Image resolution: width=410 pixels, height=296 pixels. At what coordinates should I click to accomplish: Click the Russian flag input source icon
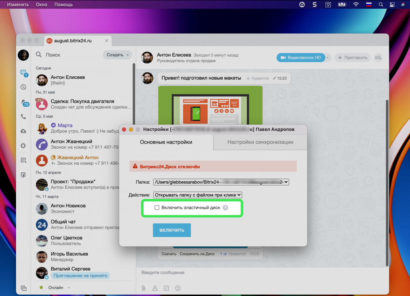pos(369,4)
